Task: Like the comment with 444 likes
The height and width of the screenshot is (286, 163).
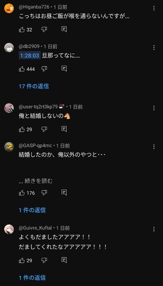Action: (22, 69)
